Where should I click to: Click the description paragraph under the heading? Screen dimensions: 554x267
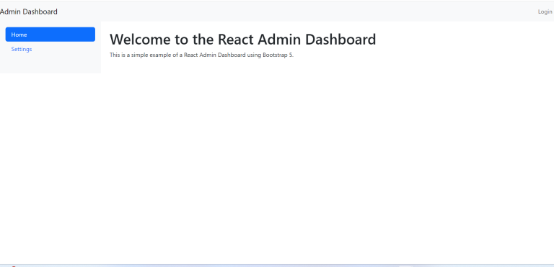click(201, 55)
